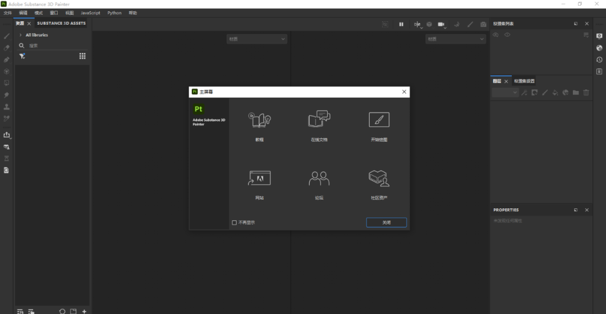Switch to SUBSTANCE 3D ASSETS tab
Viewport: 606px width, 314px height.
pos(61,24)
